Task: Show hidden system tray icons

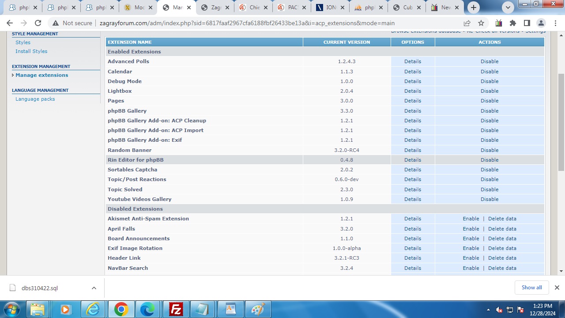Action: click(x=488, y=310)
